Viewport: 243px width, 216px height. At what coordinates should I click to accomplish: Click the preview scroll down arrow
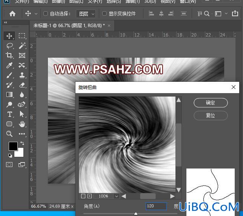179,190
